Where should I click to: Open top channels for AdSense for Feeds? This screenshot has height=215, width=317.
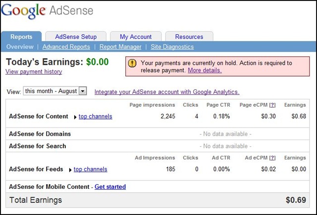pyautogui.click(x=90, y=170)
